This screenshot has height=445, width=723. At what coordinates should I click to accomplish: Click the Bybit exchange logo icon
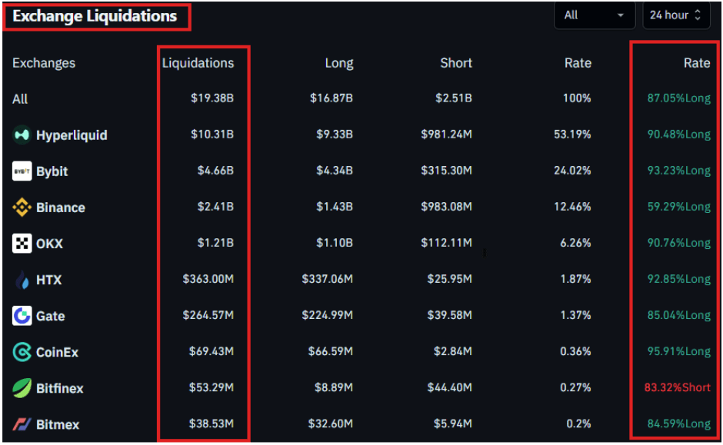[22, 171]
